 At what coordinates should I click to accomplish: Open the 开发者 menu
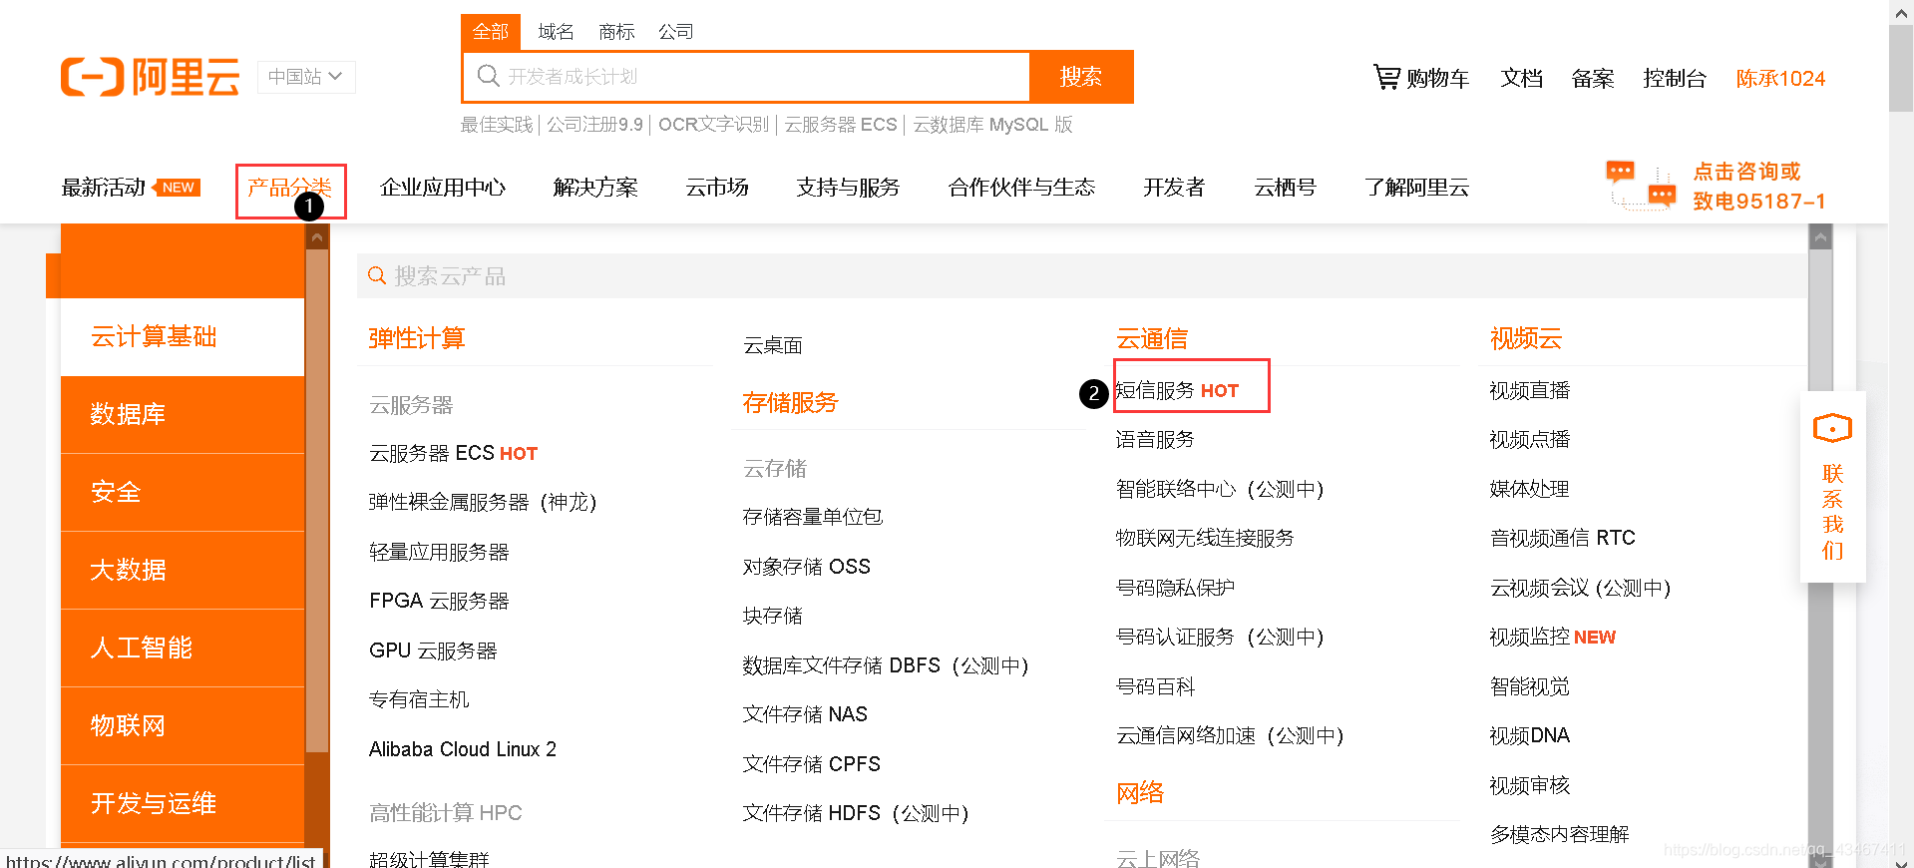coord(1174,188)
